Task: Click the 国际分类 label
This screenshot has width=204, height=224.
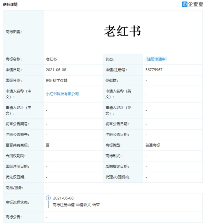Action: coord(14,80)
